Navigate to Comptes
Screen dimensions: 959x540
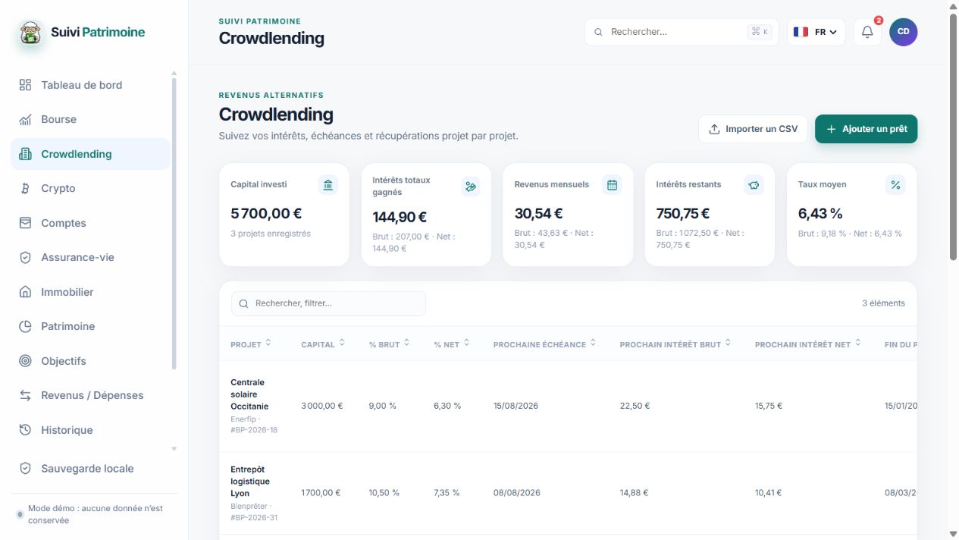click(90, 223)
